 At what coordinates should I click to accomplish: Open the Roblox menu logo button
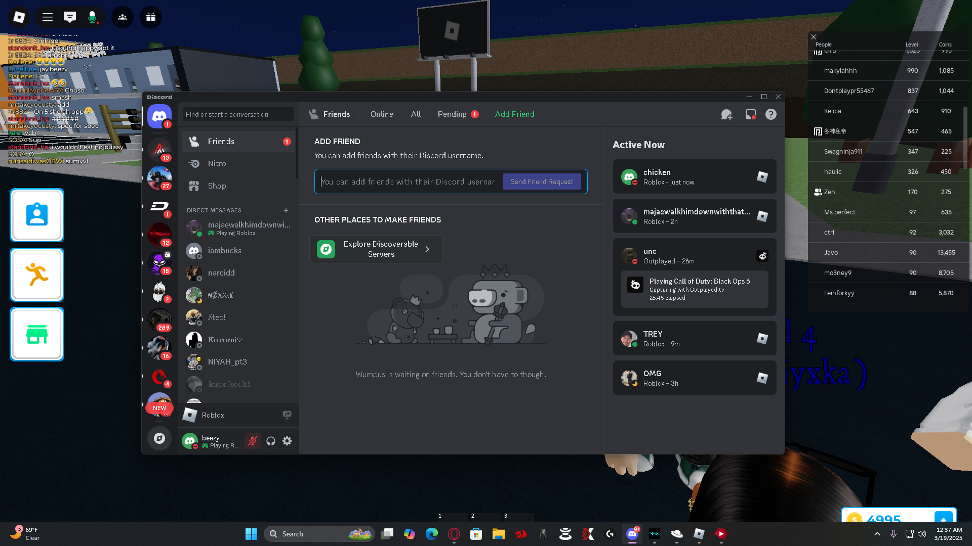[x=19, y=17]
